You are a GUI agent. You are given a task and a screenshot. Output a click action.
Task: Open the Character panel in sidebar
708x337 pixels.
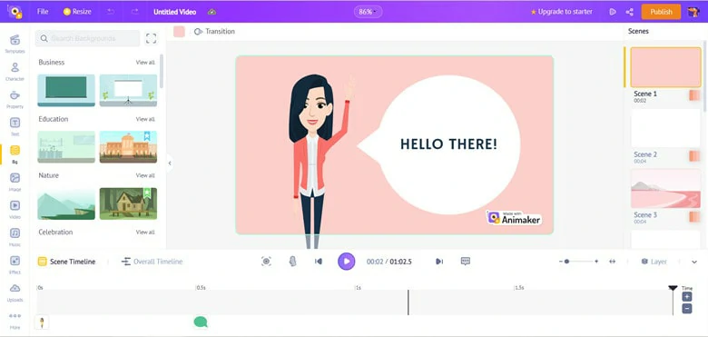(x=15, y=72)
